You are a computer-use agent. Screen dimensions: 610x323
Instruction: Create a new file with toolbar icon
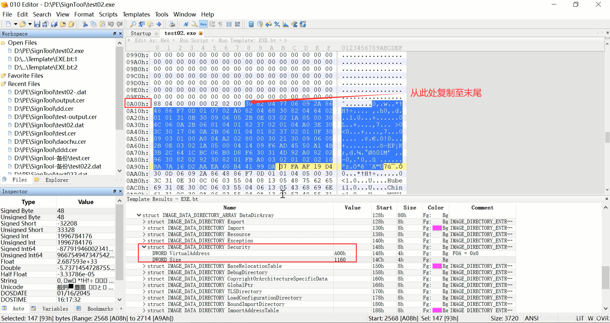8,24
